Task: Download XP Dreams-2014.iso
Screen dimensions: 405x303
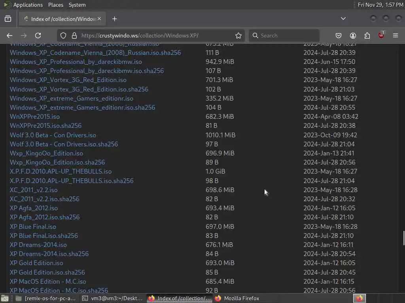Action: pos(38,245)
